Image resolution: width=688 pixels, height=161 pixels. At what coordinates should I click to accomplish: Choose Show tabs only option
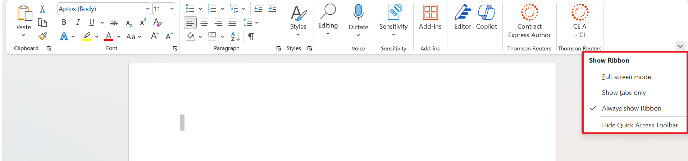tap(624, 93)
